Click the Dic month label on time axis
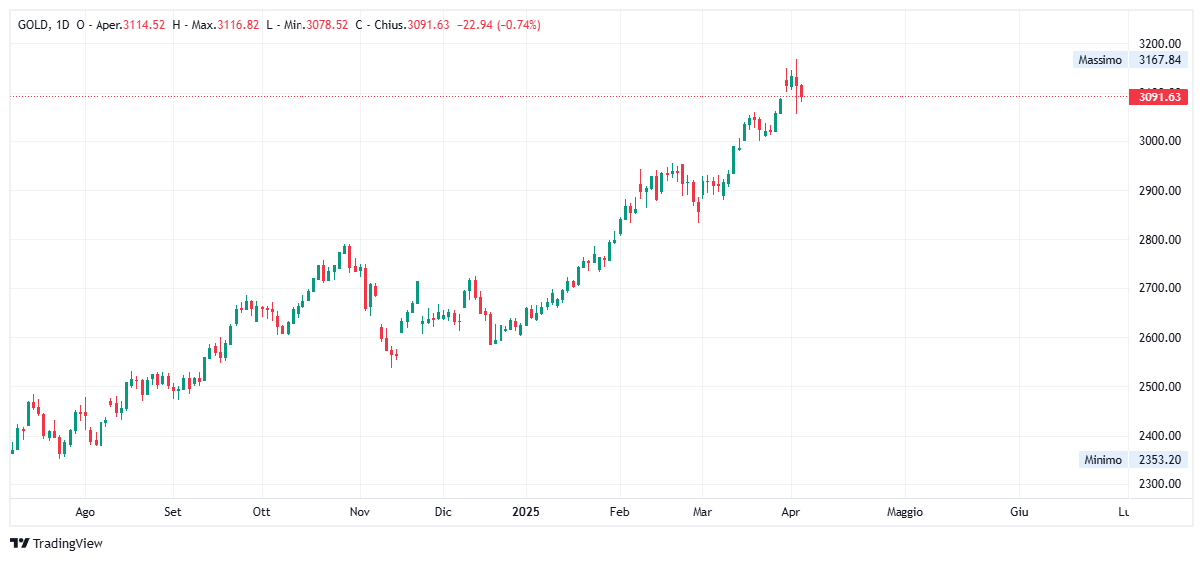Viewport: 1203px width, 561px height. (443, 512)
